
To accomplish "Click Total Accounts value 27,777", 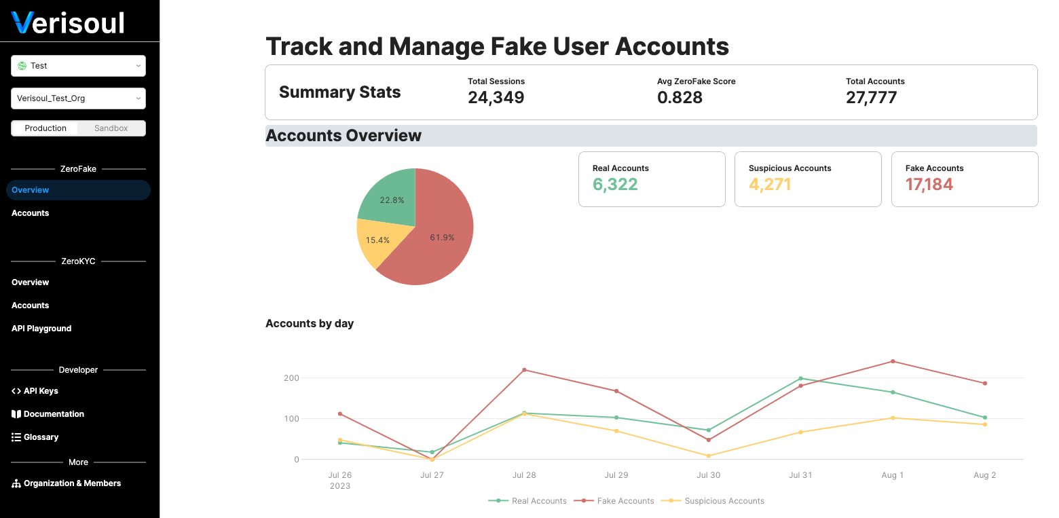I will pos(872,98).
